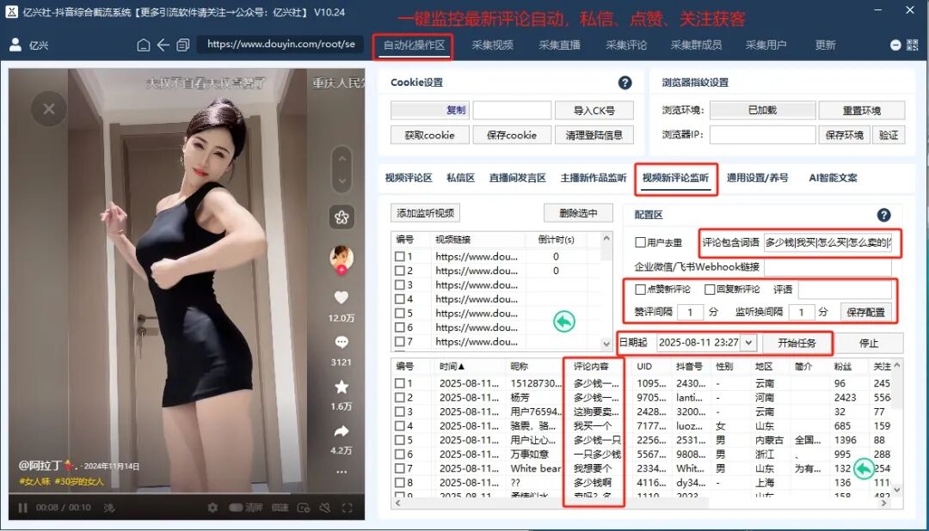This screenshot has width=929, height=531.
Task: Click the 停止 button
Action: coord(869,343)
